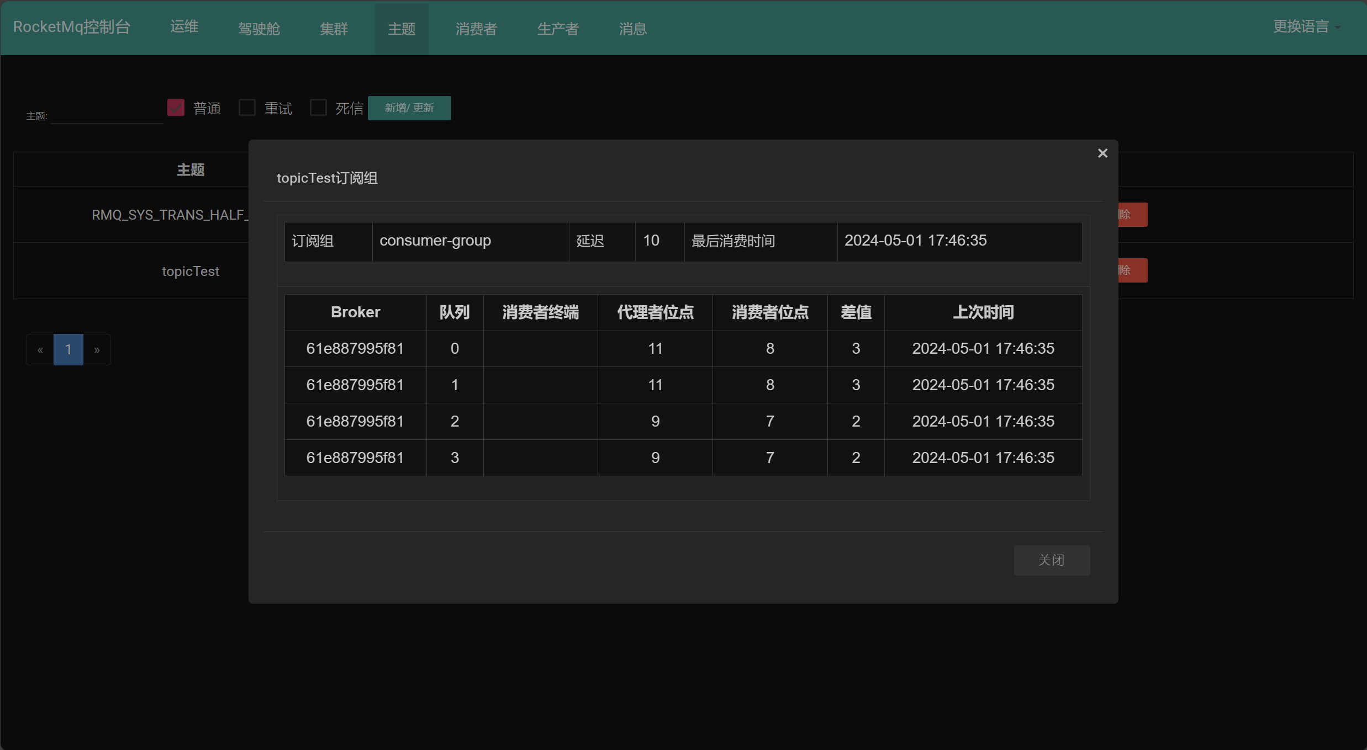This screenshot has width=1367, height=750.
Task: Disable the 普通 checkbox
Action: pyautogui.click(x=175, y=107)
